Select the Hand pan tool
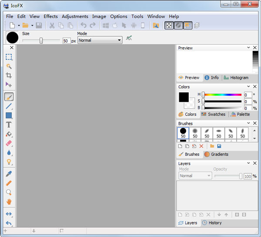This screenshot has width=261, height=237. click(x=9, y=202)
